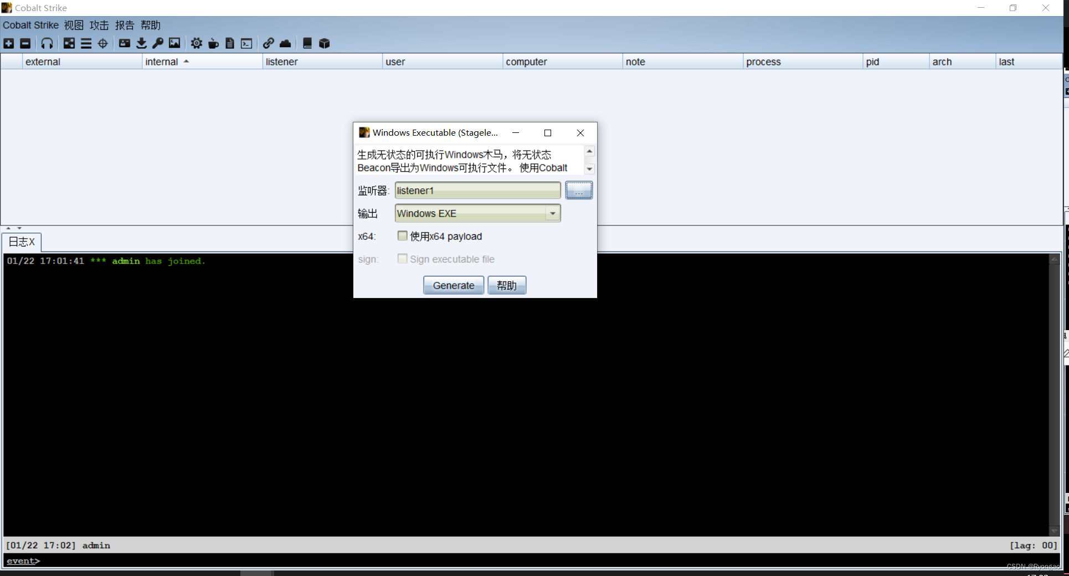1069x576 pixels.
Task: Open keystrokes with the key icon
Action: click(x=158, y=43)
